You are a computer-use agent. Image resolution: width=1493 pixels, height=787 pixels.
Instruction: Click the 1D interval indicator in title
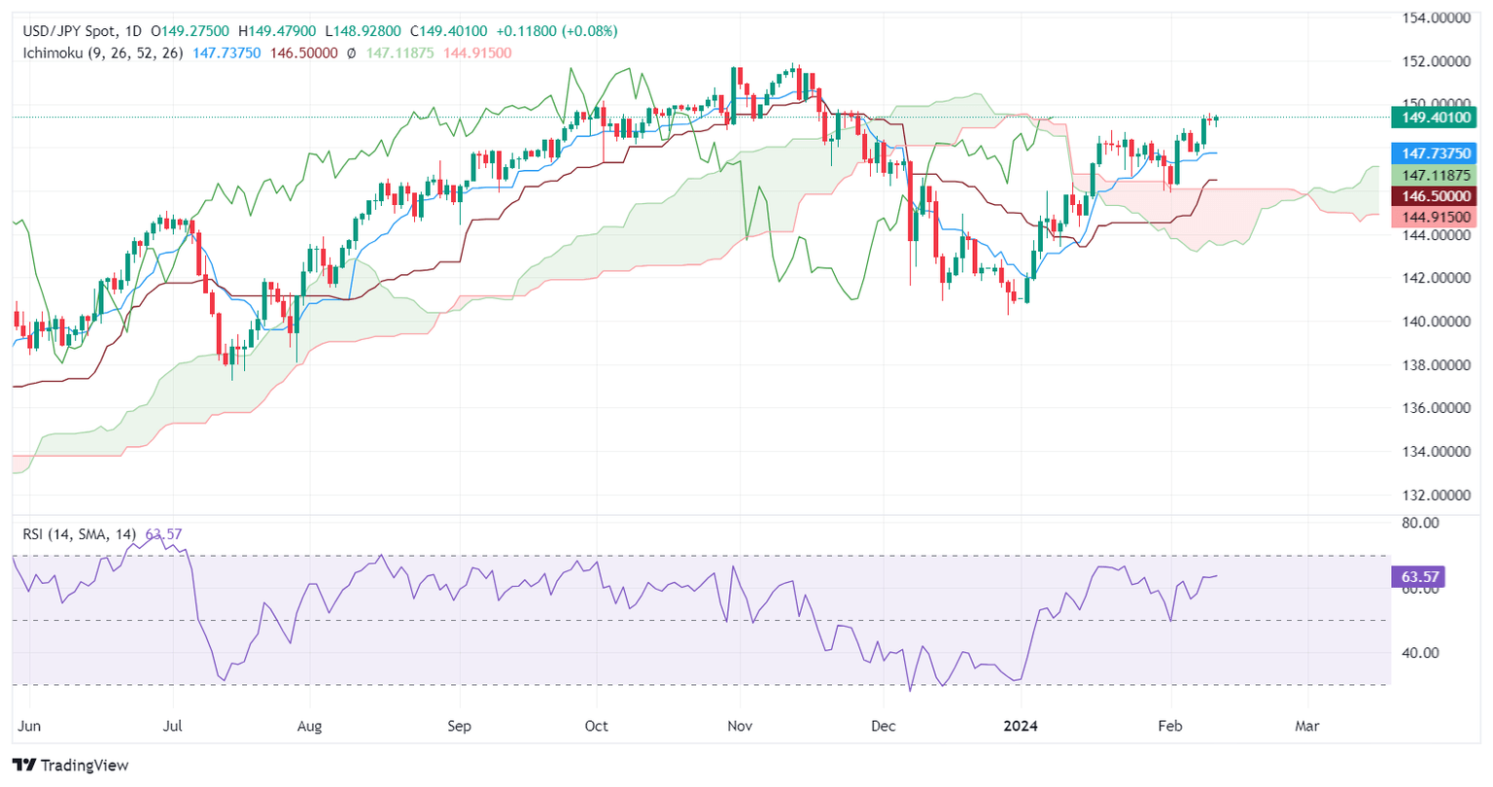(x=131, y=31)
